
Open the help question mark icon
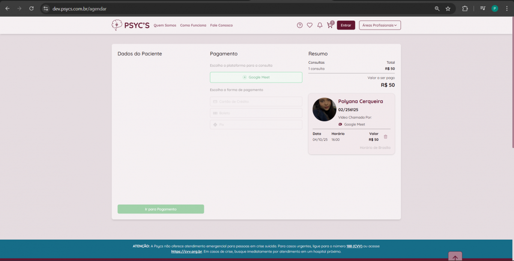coord(299,25)
